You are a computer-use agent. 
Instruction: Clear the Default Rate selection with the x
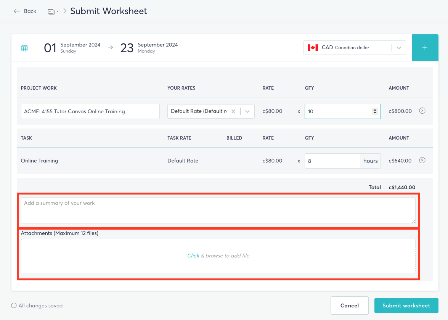233,111
